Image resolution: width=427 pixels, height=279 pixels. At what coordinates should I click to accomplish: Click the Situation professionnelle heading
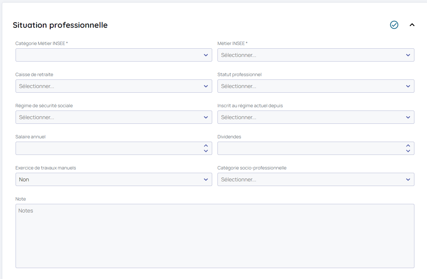(x=60, y=25)
